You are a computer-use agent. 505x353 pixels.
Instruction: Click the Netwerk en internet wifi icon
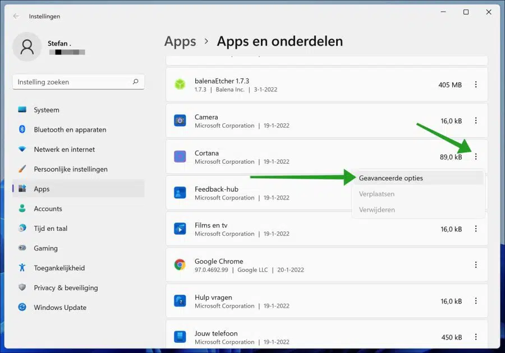point(22,149)
